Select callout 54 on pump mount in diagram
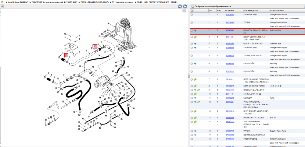Screen dimensions: 305x147 coord(109,23)
